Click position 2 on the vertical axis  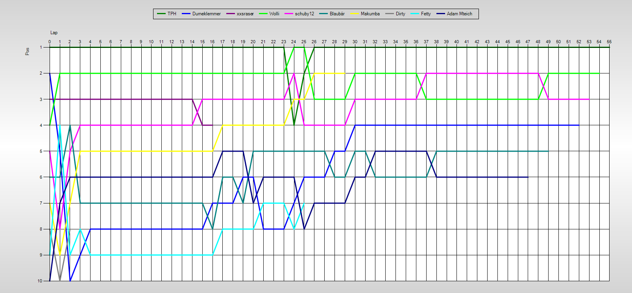click(41, 73)
